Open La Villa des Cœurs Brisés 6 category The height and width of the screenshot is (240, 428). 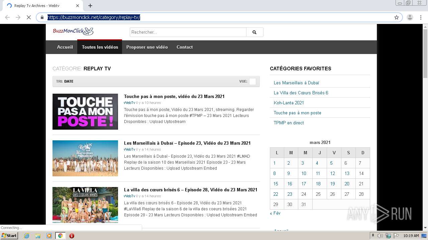tap(301, 93)
